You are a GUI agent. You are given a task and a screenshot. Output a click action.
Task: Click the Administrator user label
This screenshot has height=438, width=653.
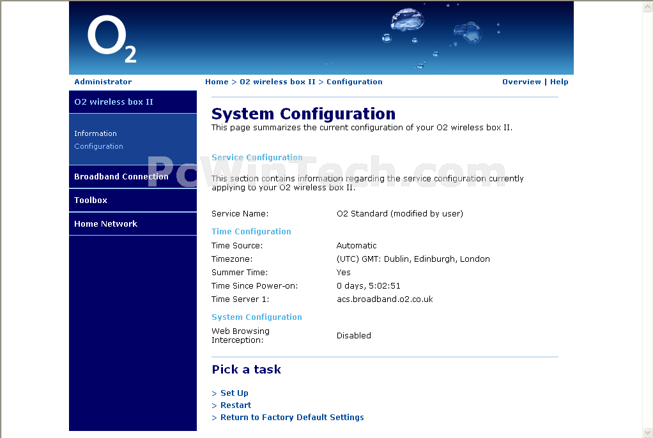point(103,82)
